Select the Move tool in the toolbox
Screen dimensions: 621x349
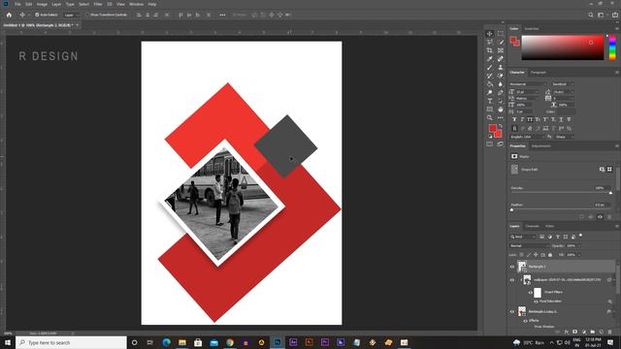click(489, 34)
